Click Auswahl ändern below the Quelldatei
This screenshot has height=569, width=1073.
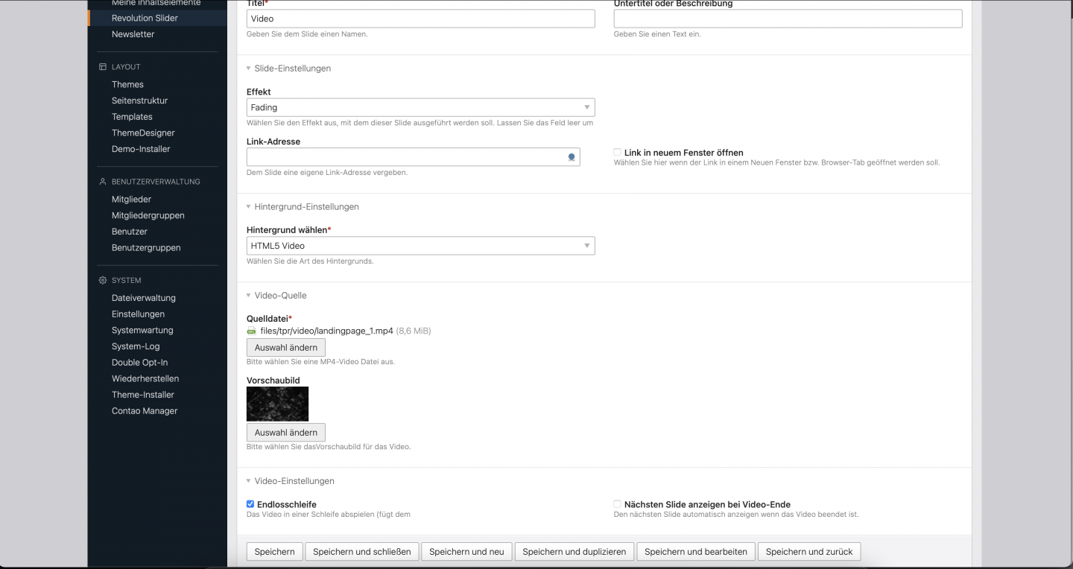click(x=285, y=348)
